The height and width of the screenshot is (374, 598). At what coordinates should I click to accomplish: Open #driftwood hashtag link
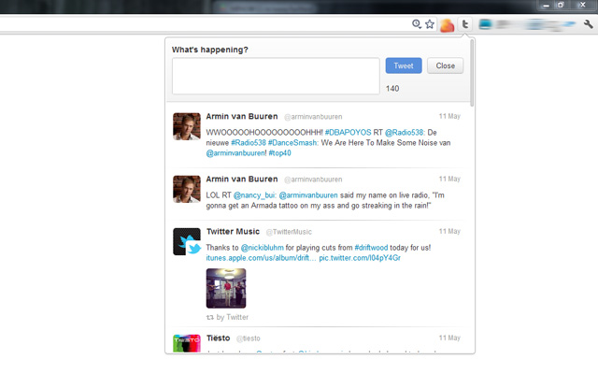(371, 248)
